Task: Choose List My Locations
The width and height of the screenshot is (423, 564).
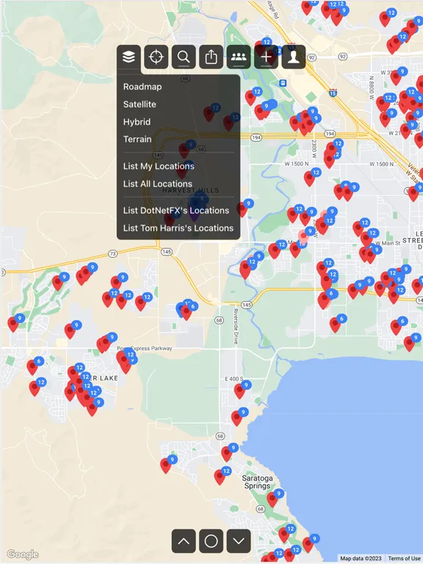Action: click(159, 166)
